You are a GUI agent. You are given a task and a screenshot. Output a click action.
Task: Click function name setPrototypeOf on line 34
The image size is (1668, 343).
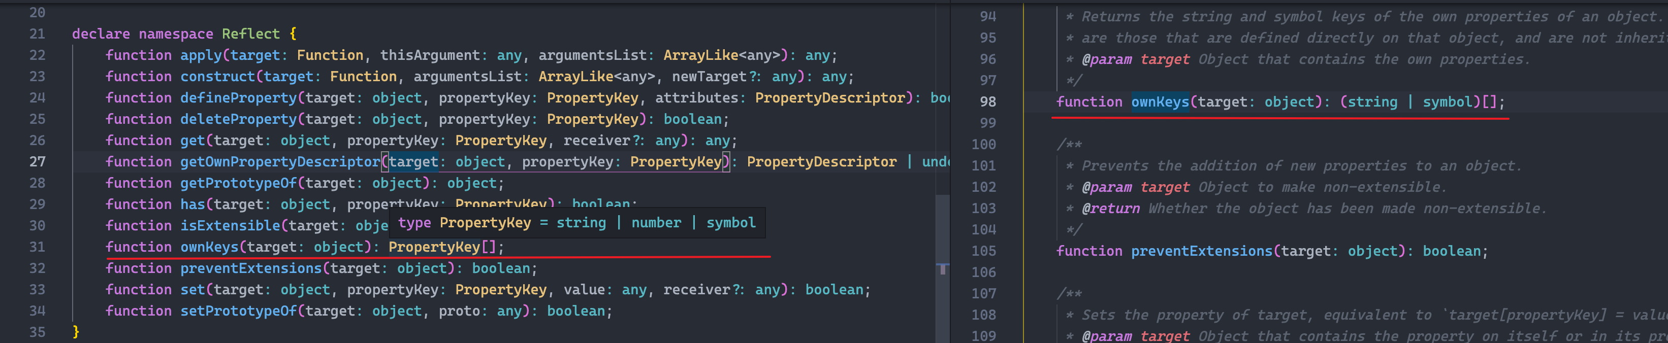239,312
